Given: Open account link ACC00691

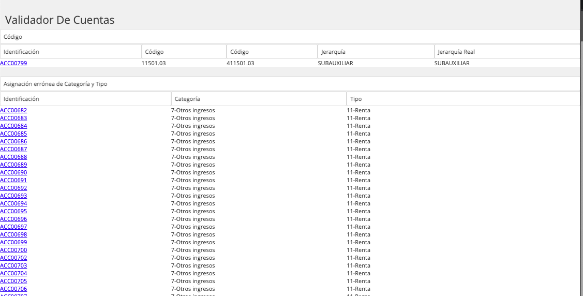Looking at the screenshot, I should (x=13, y=181).
